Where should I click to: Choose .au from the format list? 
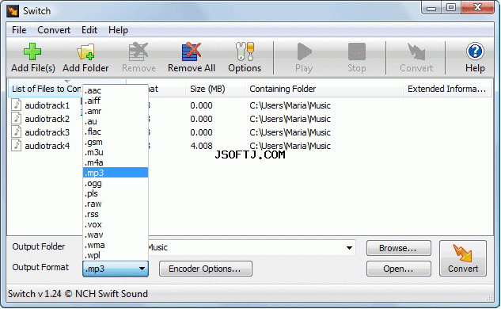pyautogui.click(x=116, y=121)
